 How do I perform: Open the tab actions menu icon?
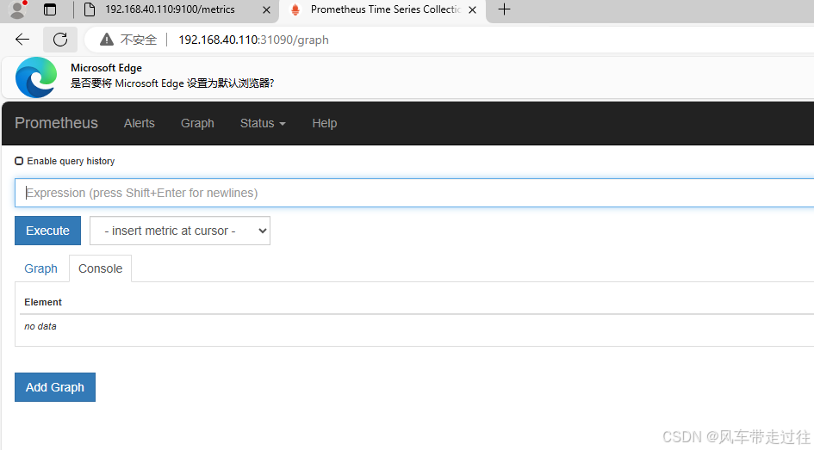click(x=50, y=9)
